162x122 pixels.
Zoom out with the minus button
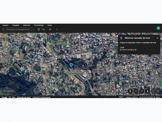pos(153,91)
